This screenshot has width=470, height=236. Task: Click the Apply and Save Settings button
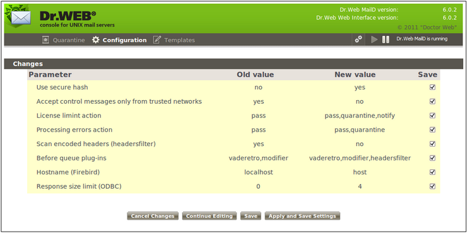(302, 216)
